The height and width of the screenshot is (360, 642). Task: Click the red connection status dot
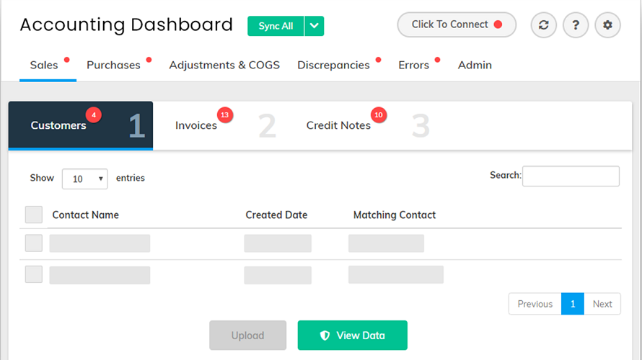coord(498,24)
